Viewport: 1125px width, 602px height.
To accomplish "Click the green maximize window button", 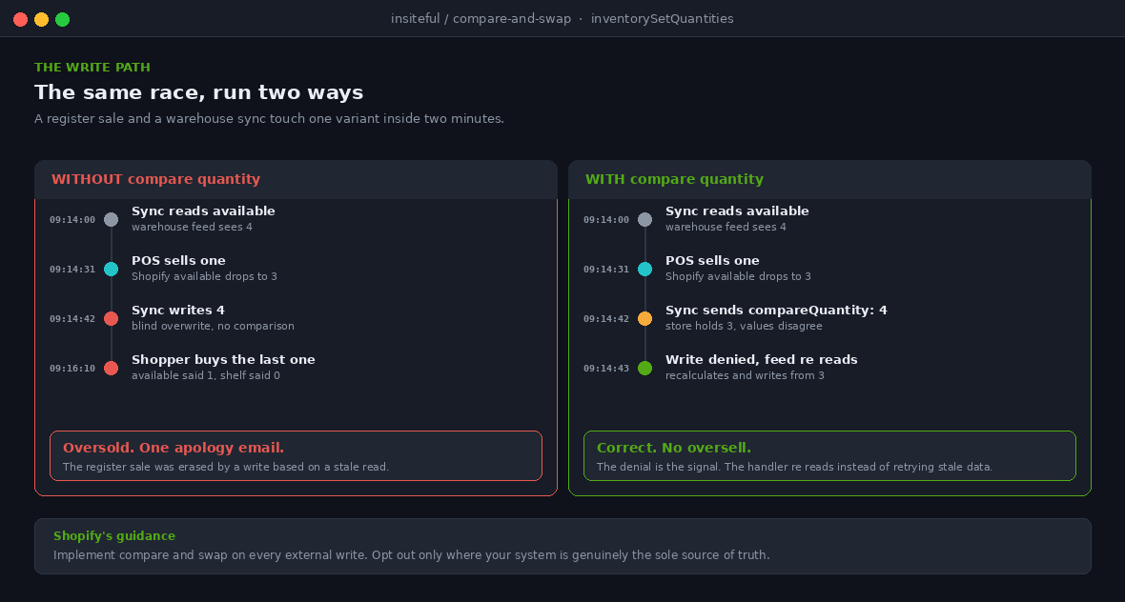I will click(62, 19).
